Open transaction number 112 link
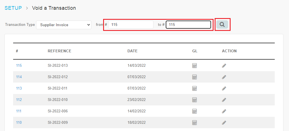The width and height of the screenshot is (289, 131). (19, 100)
